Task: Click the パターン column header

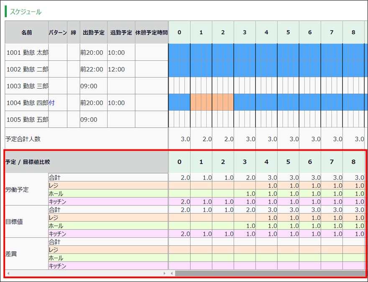Action: [58, 33]
